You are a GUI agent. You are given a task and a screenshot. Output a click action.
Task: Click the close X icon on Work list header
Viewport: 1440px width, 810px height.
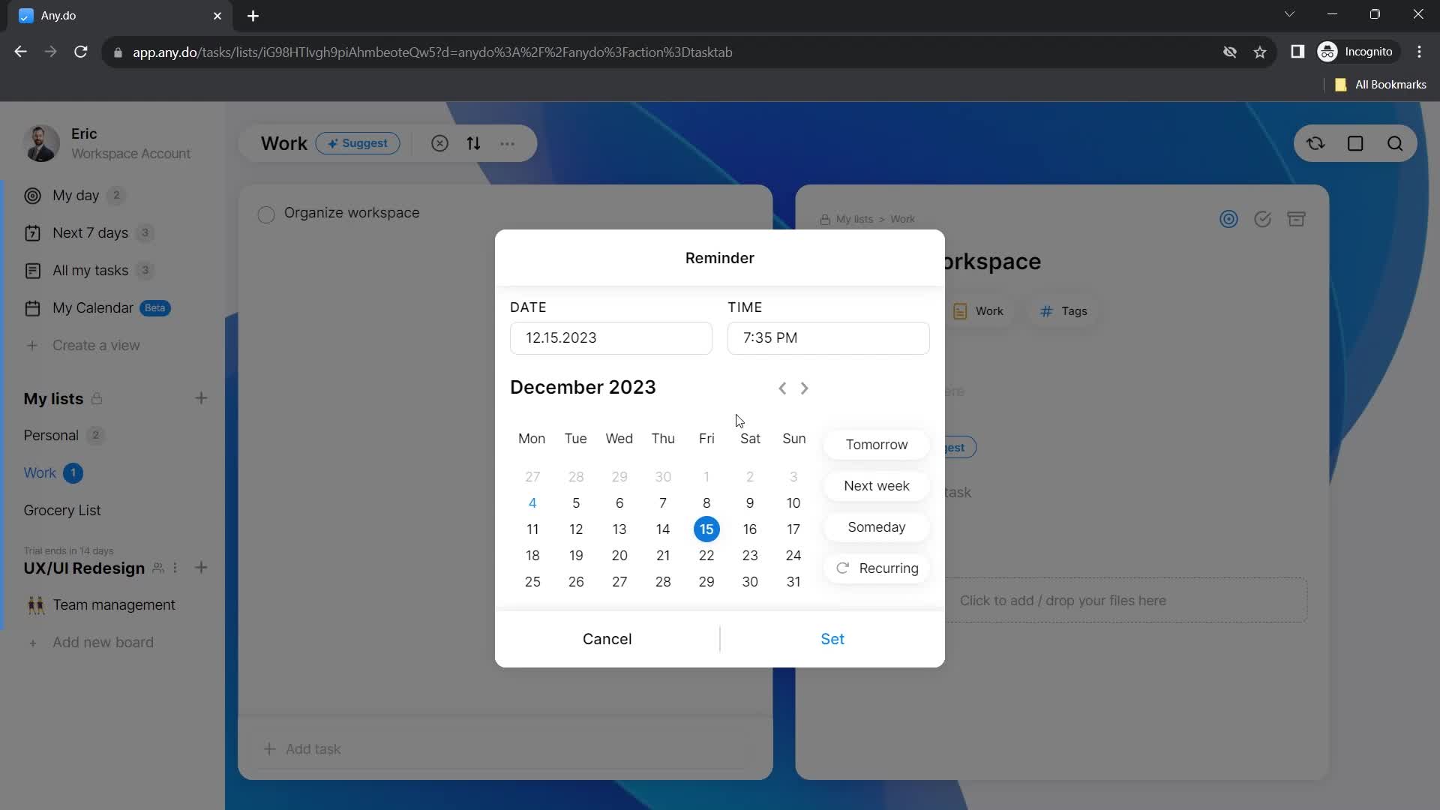point(439,142)
